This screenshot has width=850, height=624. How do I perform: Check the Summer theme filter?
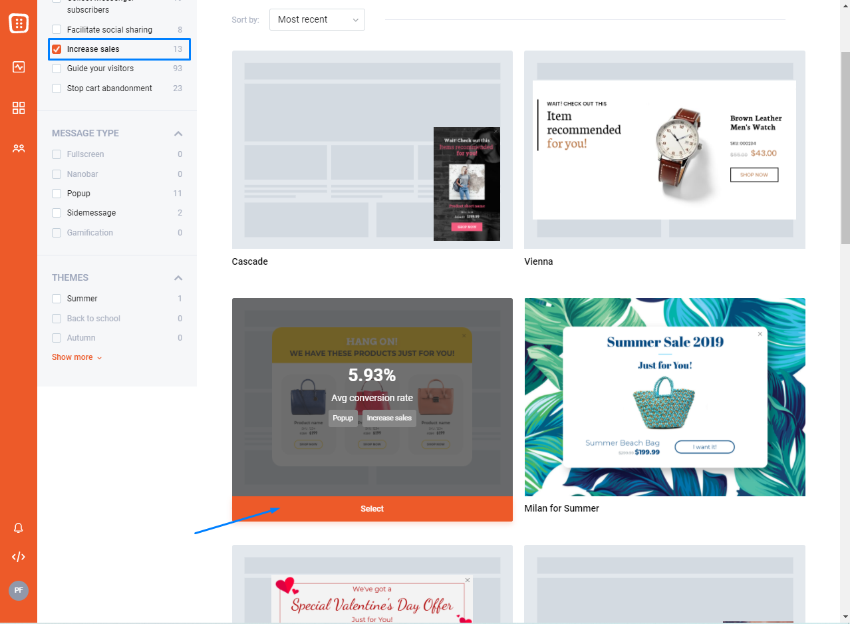click(x=57, y=299)
